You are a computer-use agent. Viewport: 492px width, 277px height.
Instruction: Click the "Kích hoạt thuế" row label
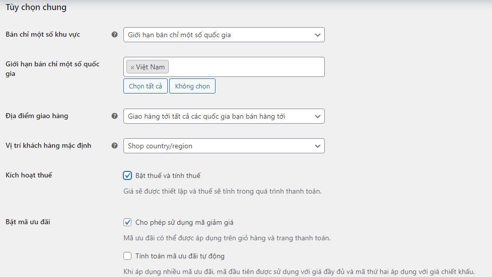coord(29,175)
